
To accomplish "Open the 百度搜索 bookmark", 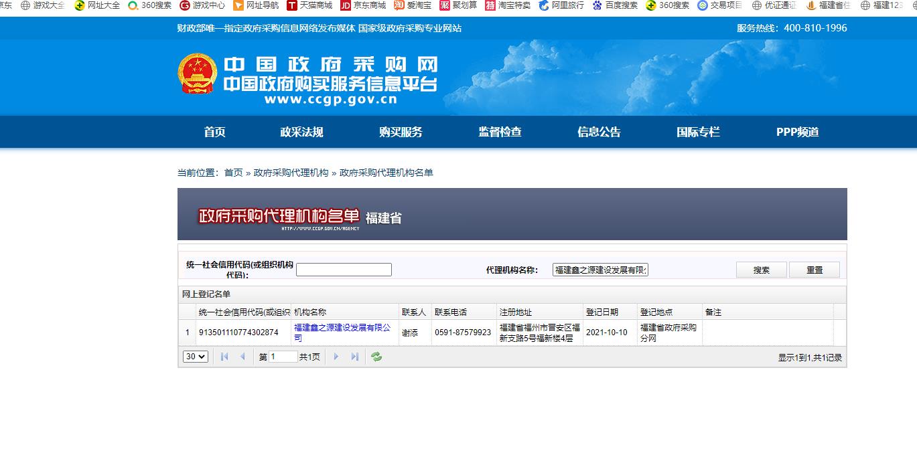I will (x=615, y=5).
